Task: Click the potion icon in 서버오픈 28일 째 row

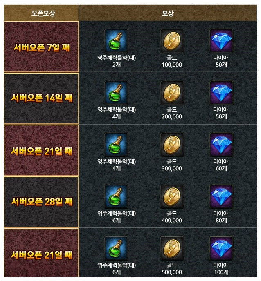Action: (x=116, y=196)
